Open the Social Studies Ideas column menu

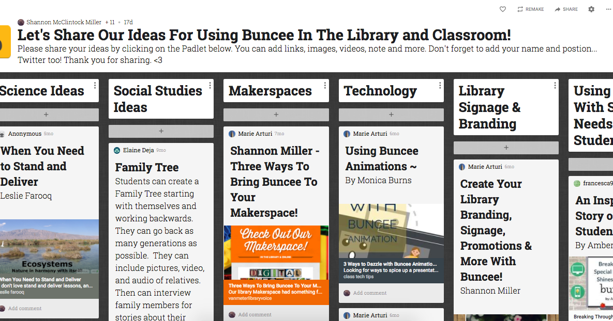tap(210, 85)
